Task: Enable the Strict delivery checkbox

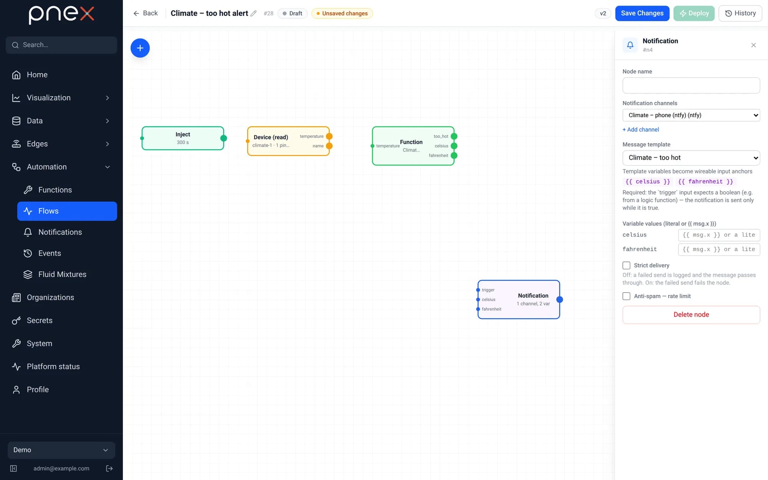Action: coord(626,265)
